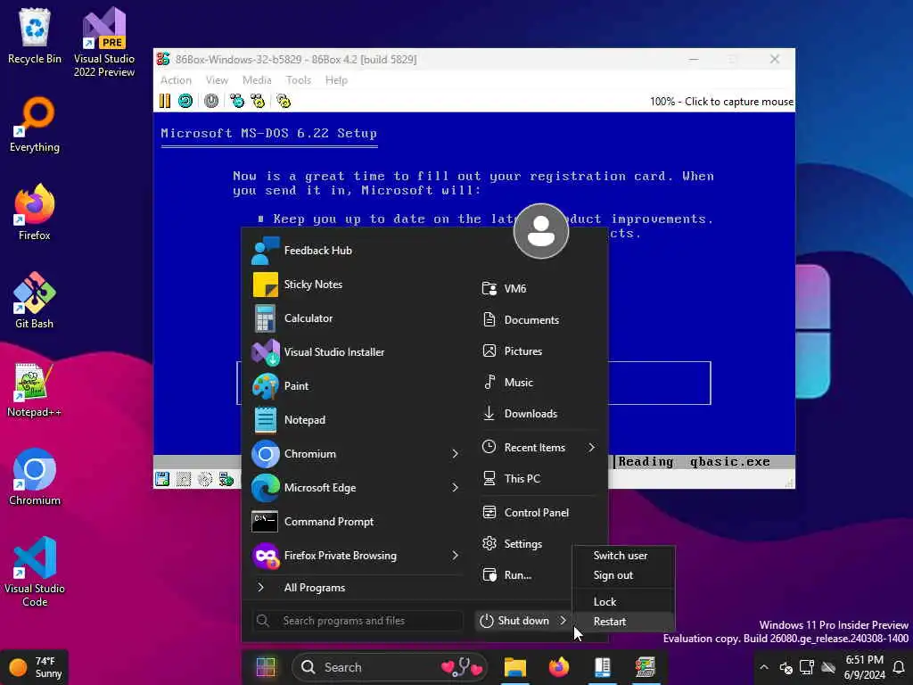Open Notepad from Start menu
The image size is (913, 685).
click(357, 419)
